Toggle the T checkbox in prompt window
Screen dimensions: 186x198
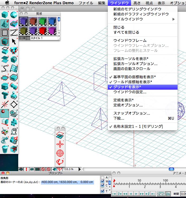[103, 191]
